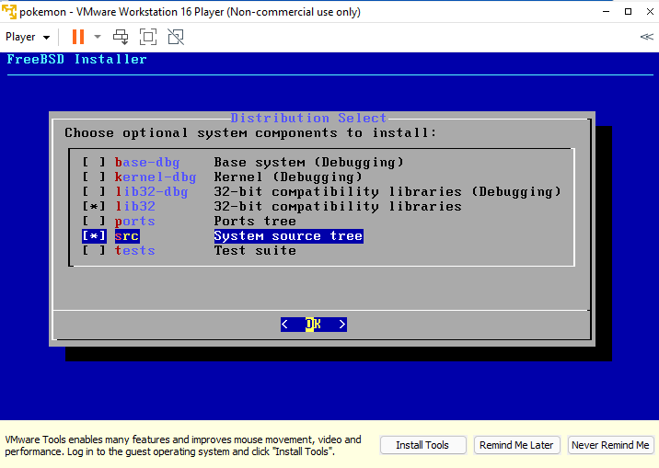Collapse the toolbar with double chevron icon
This screenshot has height=468, width=659.
pyautogui.click(x=646, y=37)
